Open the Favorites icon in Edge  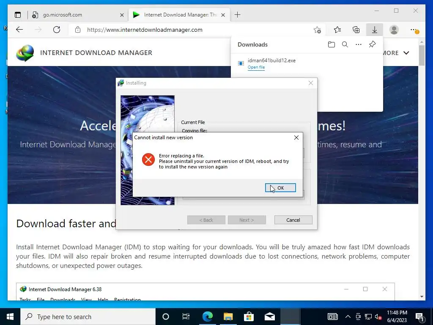337,30
